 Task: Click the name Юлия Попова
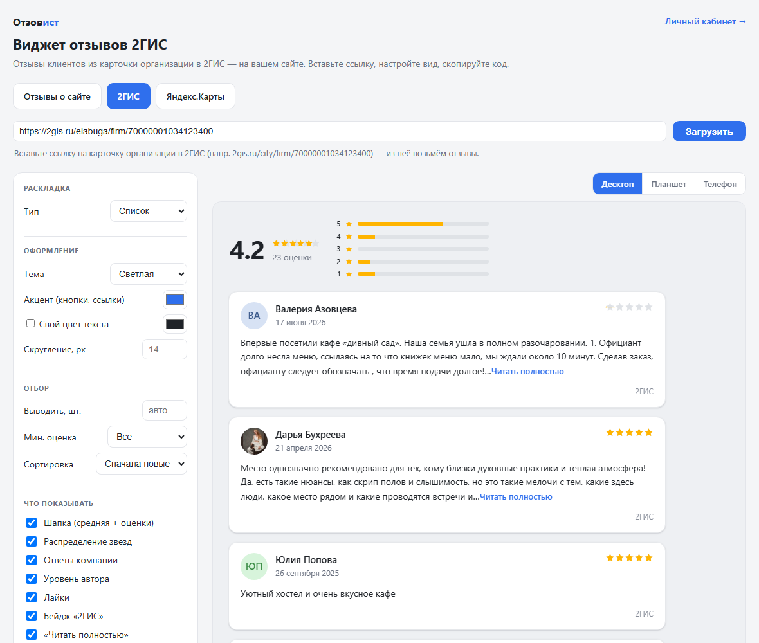(306, 560)
